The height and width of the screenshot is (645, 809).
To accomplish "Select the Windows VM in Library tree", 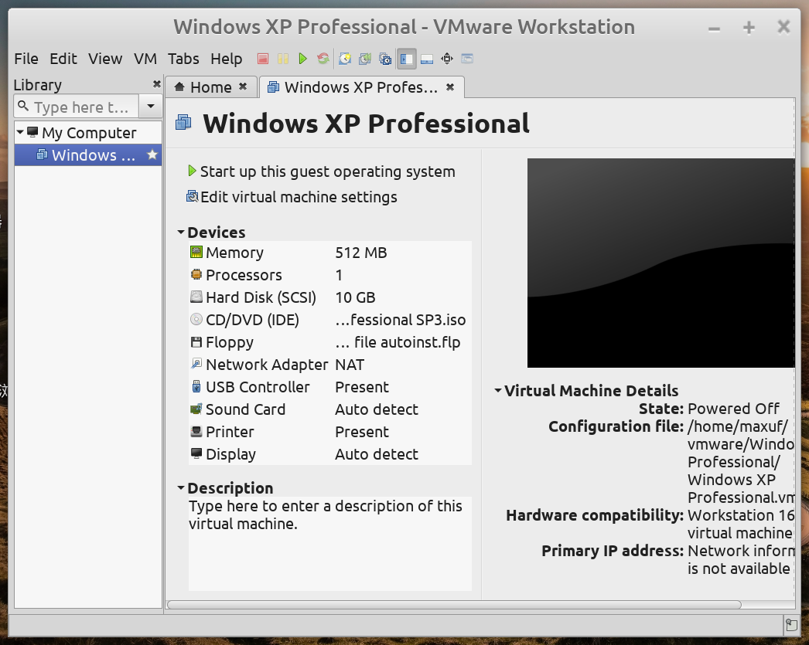I will [87, 155].
